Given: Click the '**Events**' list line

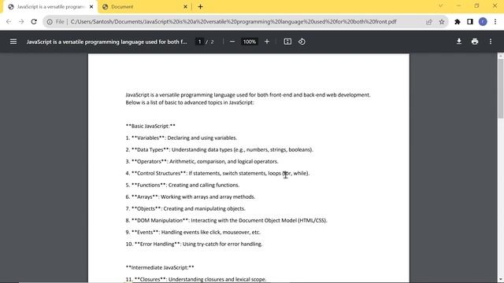Looking at the screenshot, I should (x=193, y=233).
